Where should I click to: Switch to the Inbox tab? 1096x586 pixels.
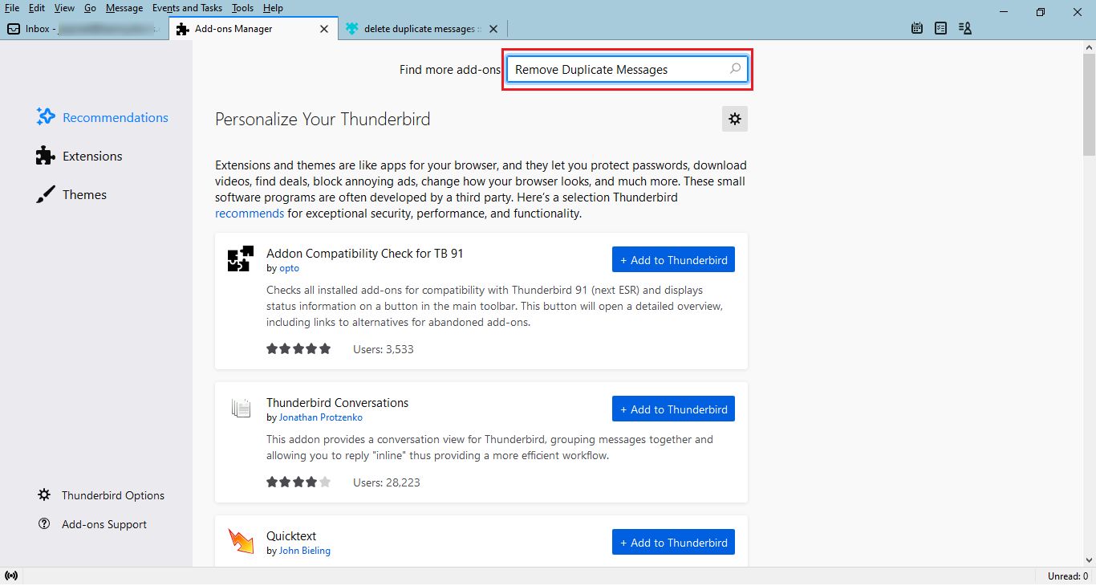[84, 28]
